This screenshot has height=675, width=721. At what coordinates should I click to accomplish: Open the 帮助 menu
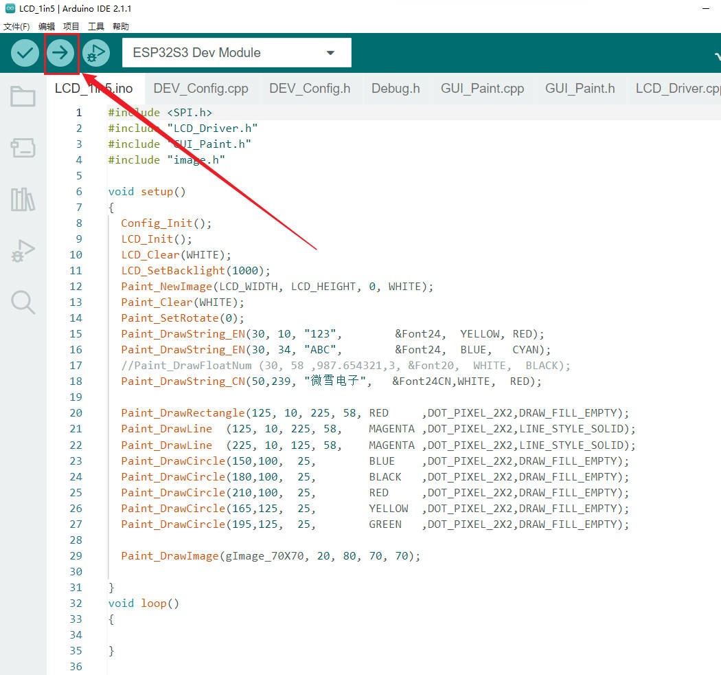pyautogui.click(x=121, y=27)
